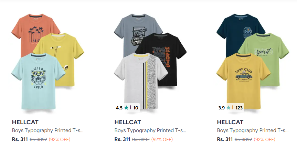This screenshot has height=150, width=297.
Task: Click the middle product's Boys Typography Printed description
Action: tap(150, 130)
